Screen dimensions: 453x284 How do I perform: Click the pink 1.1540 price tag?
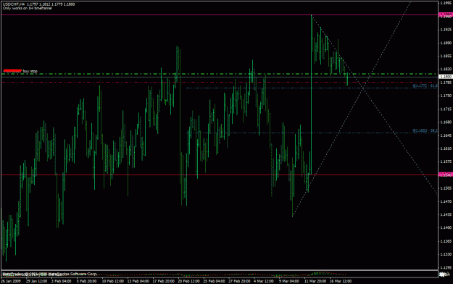[446, 175]
